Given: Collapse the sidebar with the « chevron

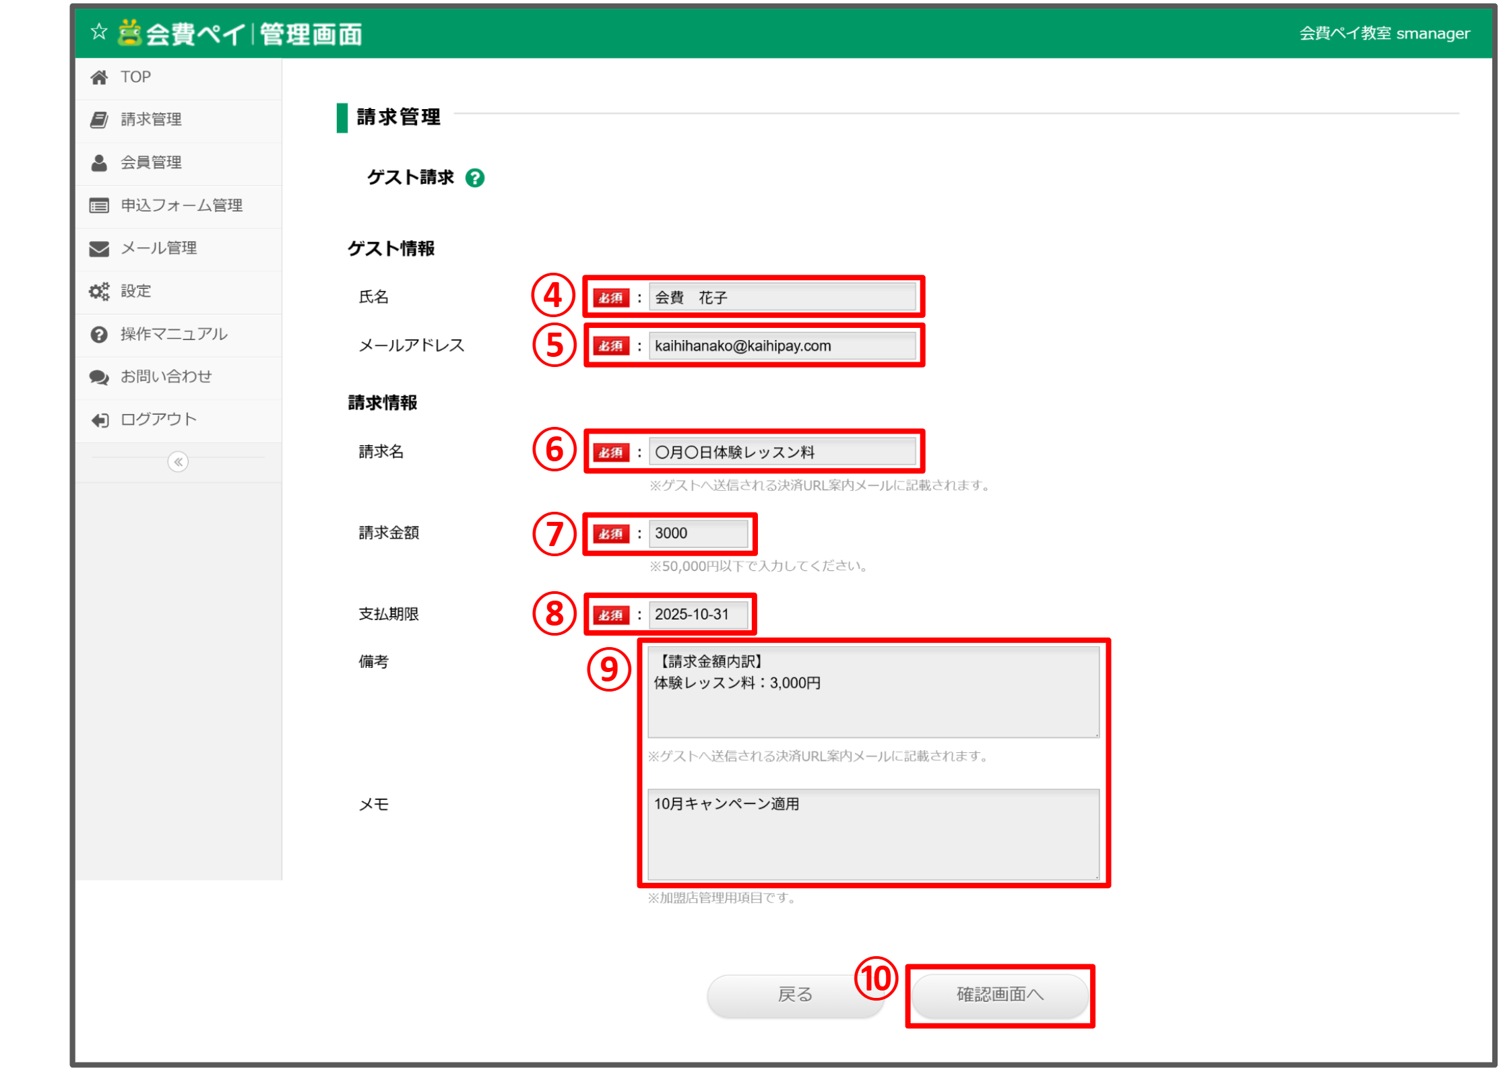Looking at the screenshot, I should (177, 462).
